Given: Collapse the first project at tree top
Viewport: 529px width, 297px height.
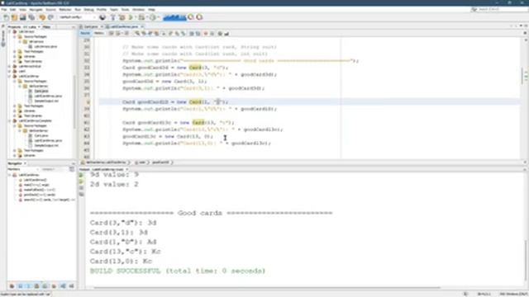Looking at the screenshot, I should (10, 31).
